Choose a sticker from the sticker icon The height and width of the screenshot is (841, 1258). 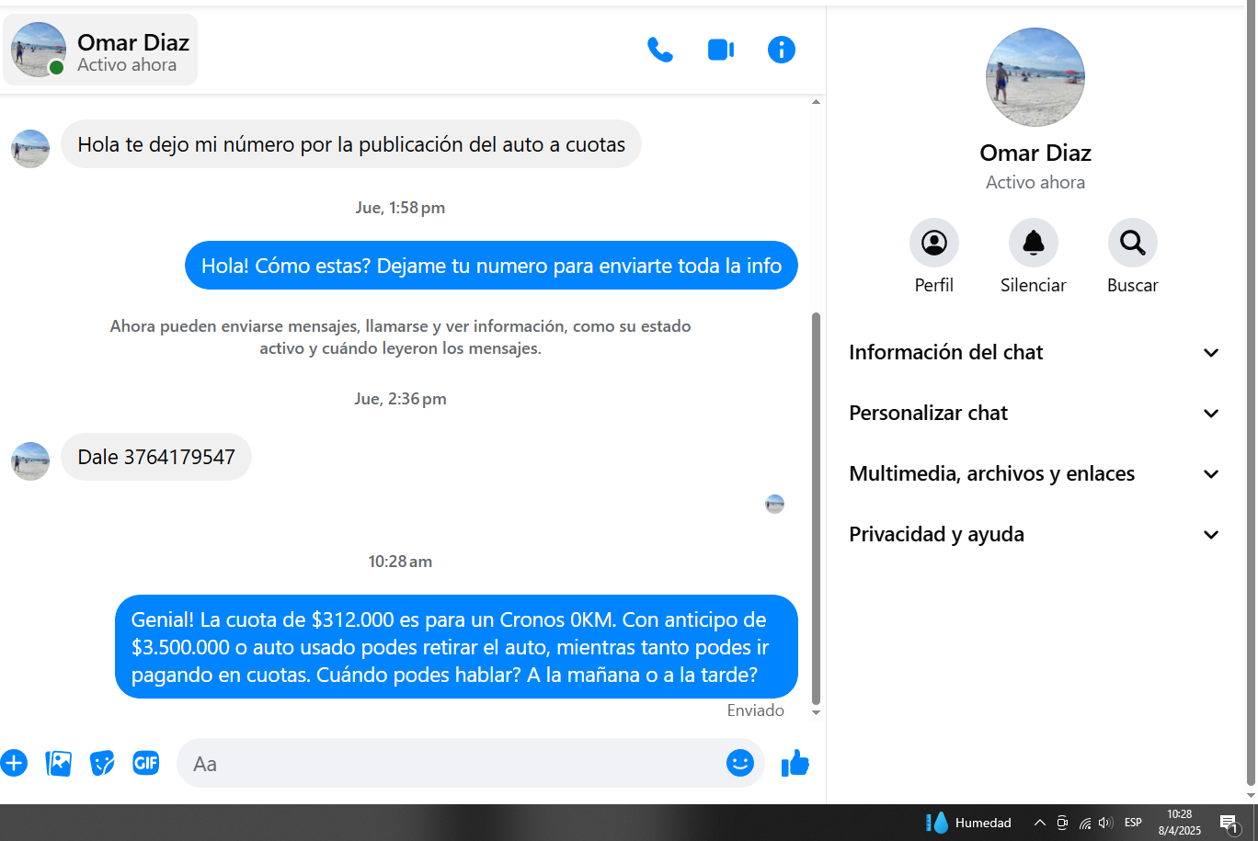102,763
